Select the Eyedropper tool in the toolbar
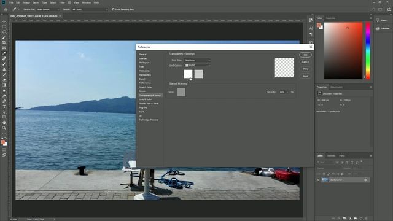The image size is (393, 221). click(4, 53)
